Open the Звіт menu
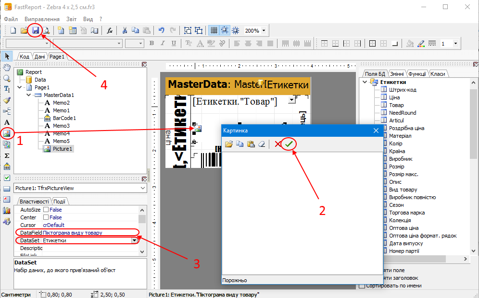 (71, 19)
